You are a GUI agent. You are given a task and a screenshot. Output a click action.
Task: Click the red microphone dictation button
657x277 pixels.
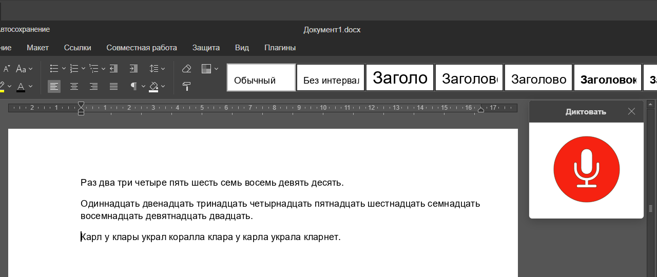tap(586, 169)
